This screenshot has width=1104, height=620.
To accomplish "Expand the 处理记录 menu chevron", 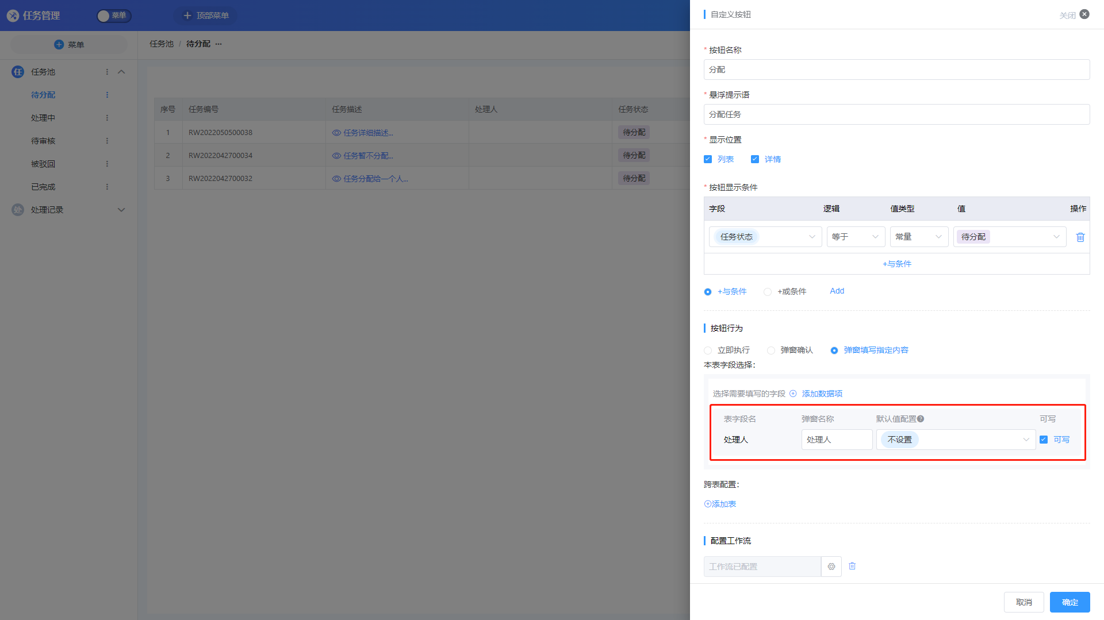I will tap(121, 210).
